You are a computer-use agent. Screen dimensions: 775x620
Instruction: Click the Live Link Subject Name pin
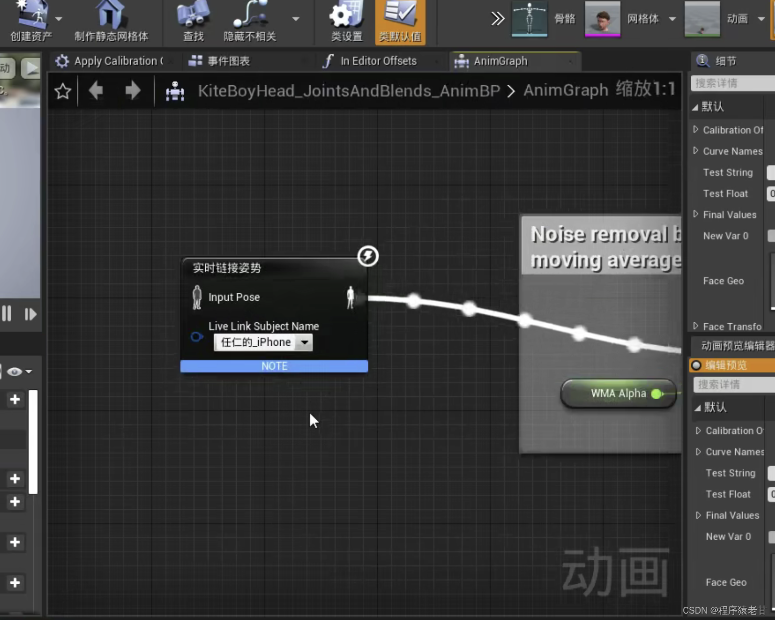[x=197, y=336]
